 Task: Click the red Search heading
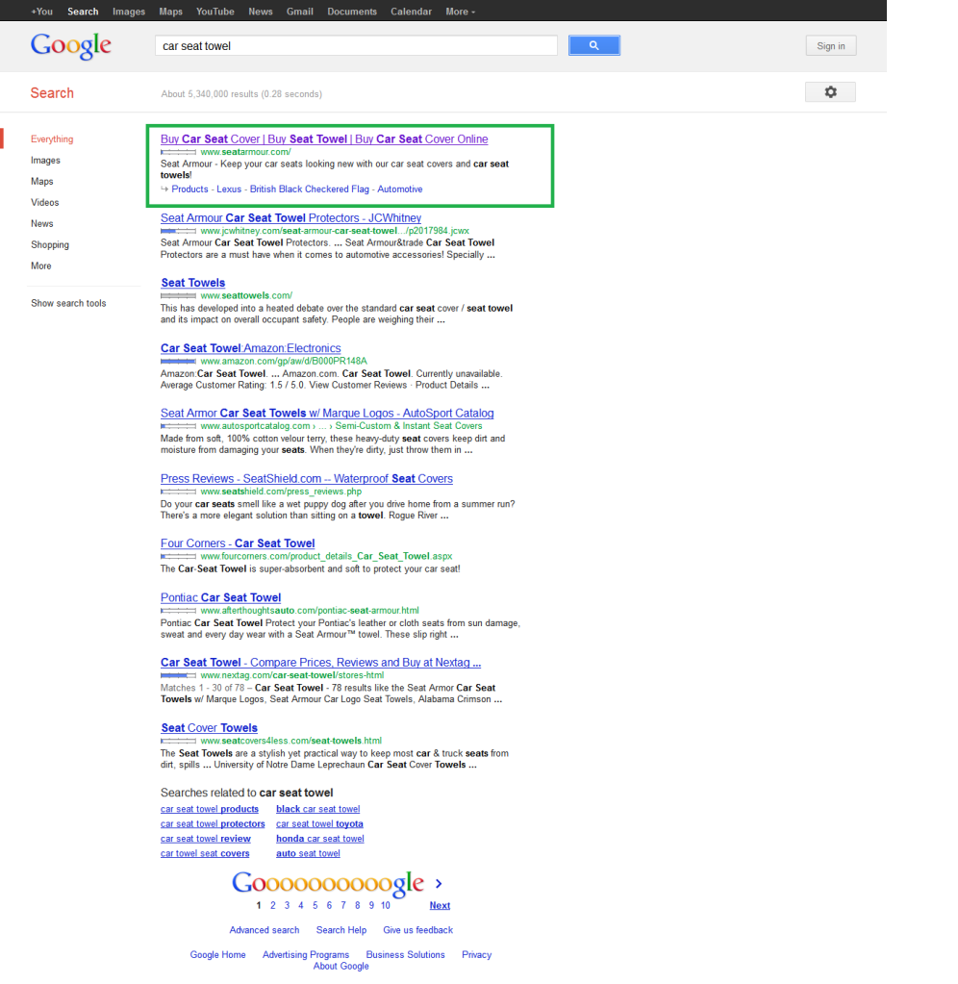[52, 93]
